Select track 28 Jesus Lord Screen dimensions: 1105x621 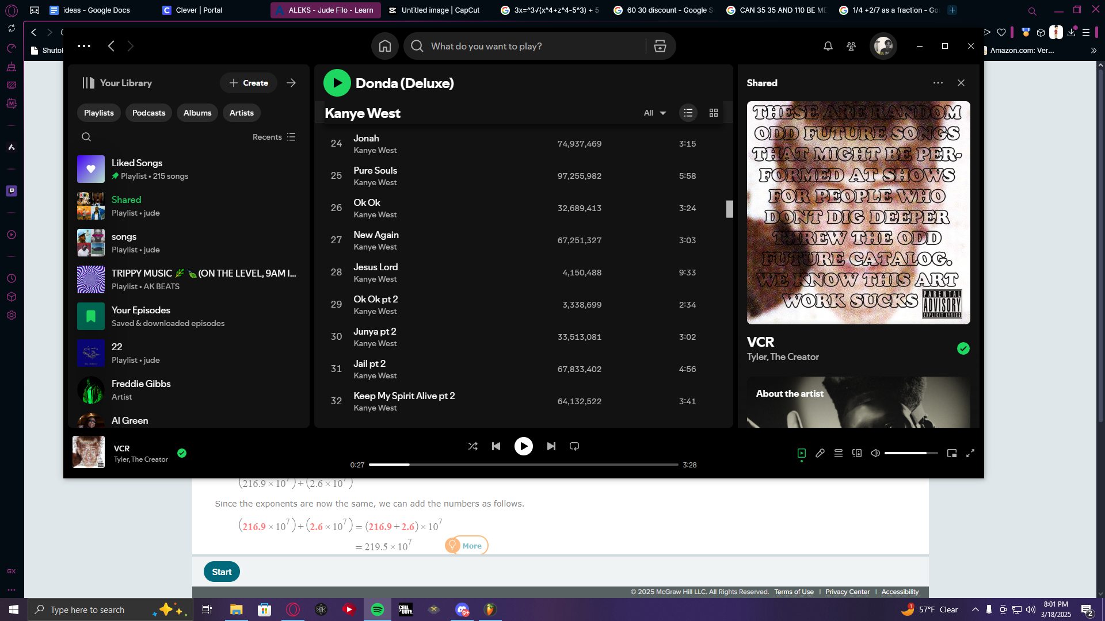(523, 273)
